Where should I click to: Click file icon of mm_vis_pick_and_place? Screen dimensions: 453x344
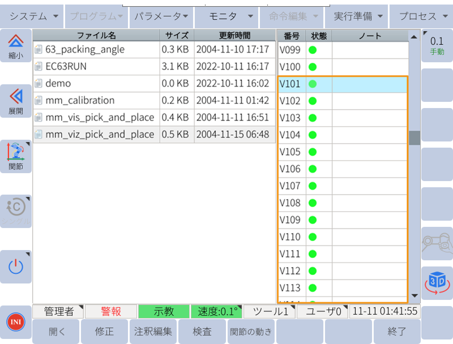[39, 118]
